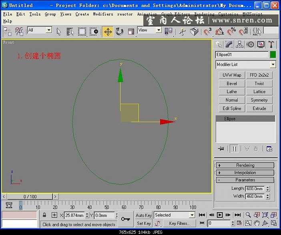Click the Select Object arrow tool
Image resolution: width=281 pixels, height=235 pixels.
click(59, 32)
